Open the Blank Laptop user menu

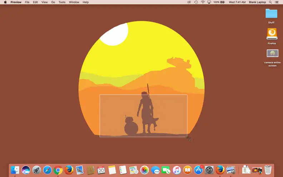click(x=257, y=2)
